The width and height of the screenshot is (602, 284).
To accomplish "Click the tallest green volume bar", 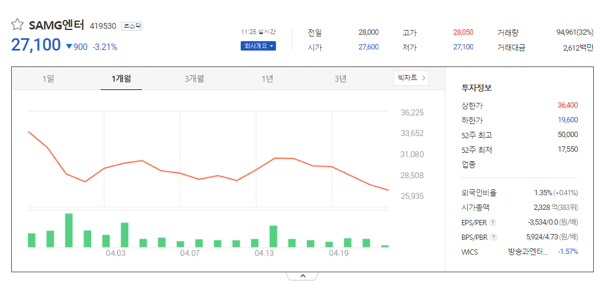I will [x=69, y=230].
